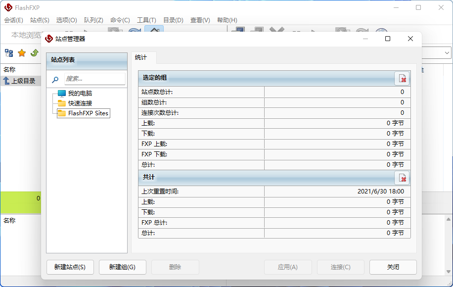Click the yellow star favorites icon
This screenshot has width=453, height=287.
coord(22,53)
